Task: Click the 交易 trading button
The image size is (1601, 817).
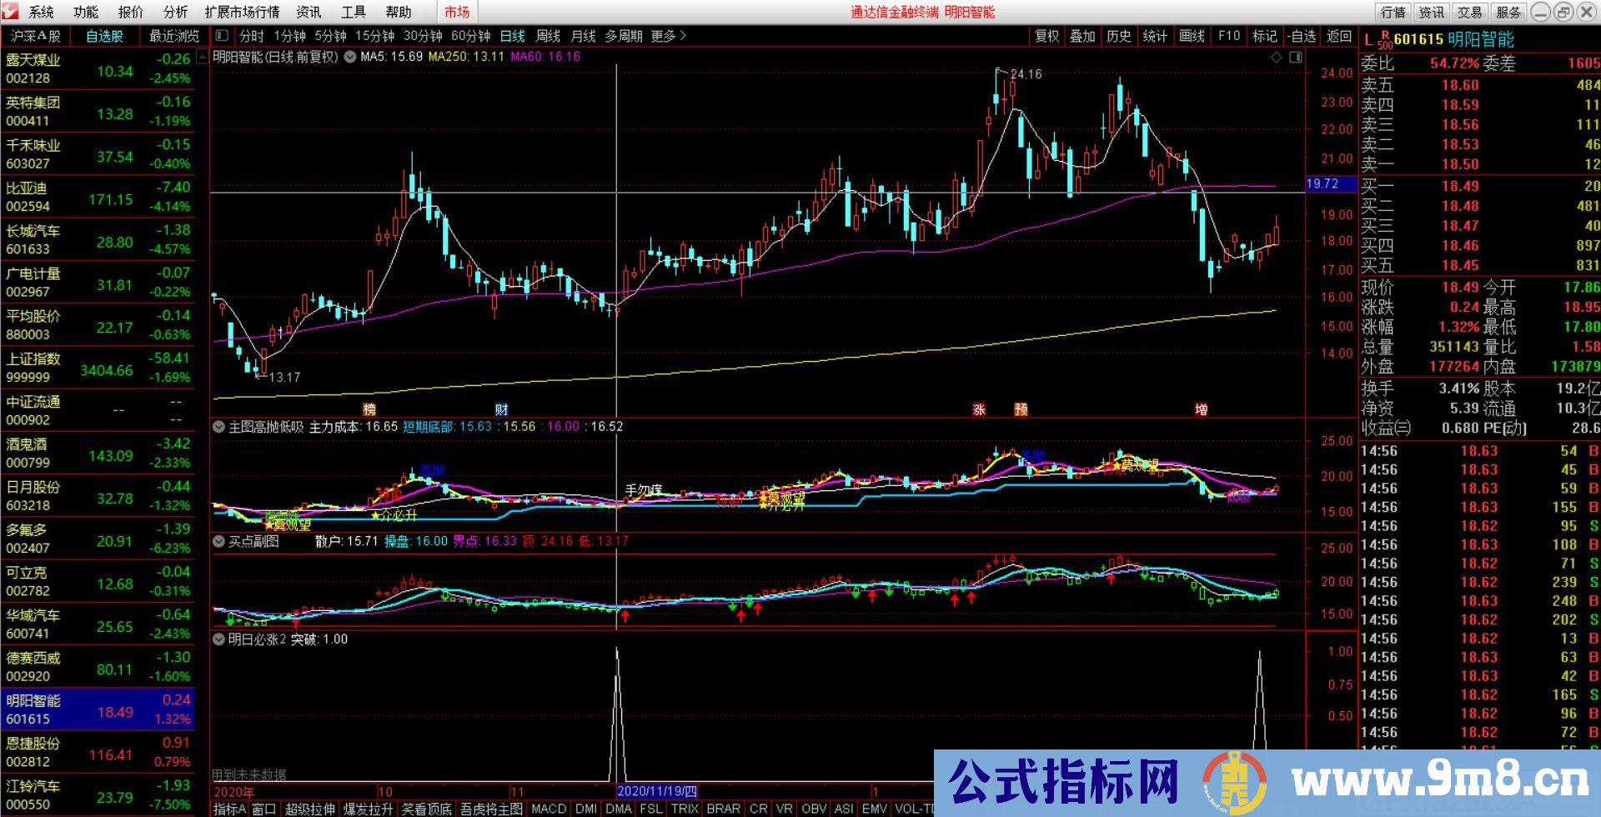Action: click(x=1470, y=13)
